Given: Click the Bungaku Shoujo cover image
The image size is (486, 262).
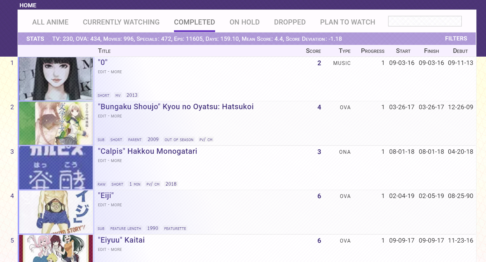Looking at the screenshot, I should point(56,124).
